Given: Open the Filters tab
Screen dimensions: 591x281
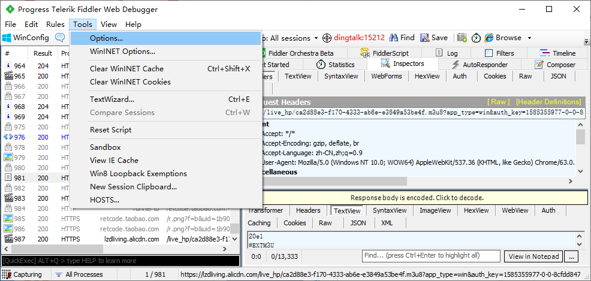Looking at the screenshot, I should (499, 53).
